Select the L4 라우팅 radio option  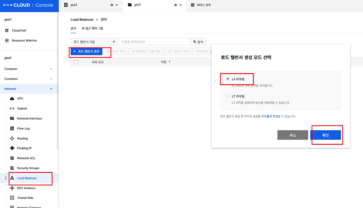click(228, 79)
